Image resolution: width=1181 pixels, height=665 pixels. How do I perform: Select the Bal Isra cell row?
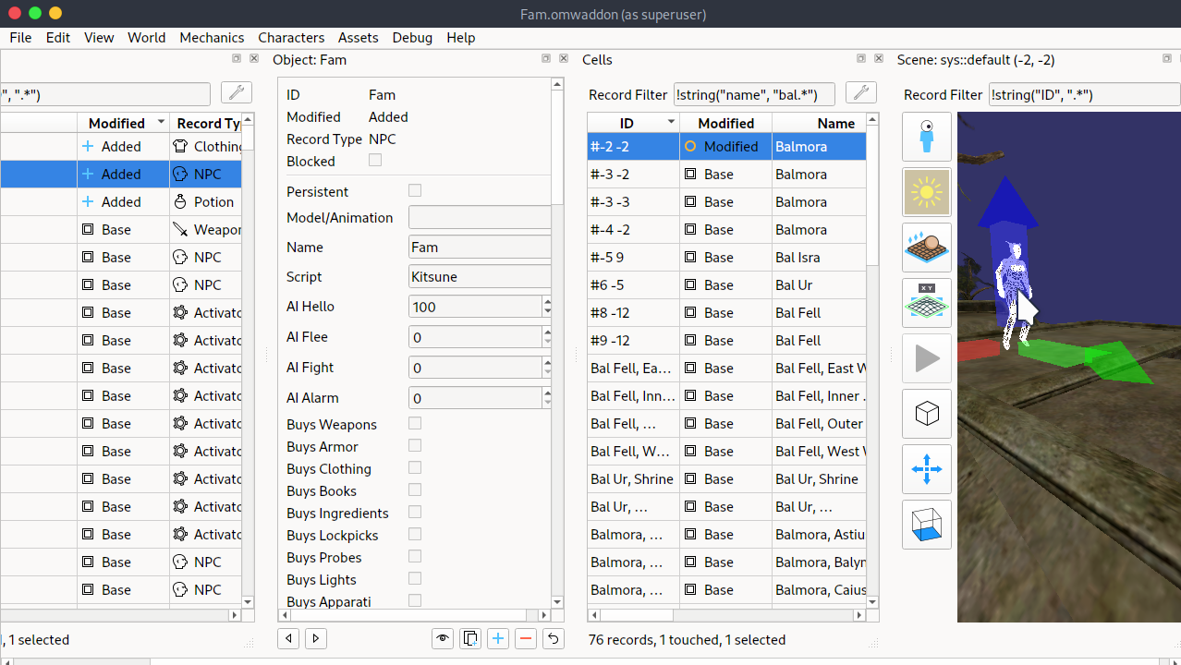point(726,257)
